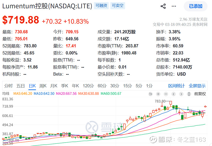Click the MA30:630.88 indicator label

click(x=89, y=94)
